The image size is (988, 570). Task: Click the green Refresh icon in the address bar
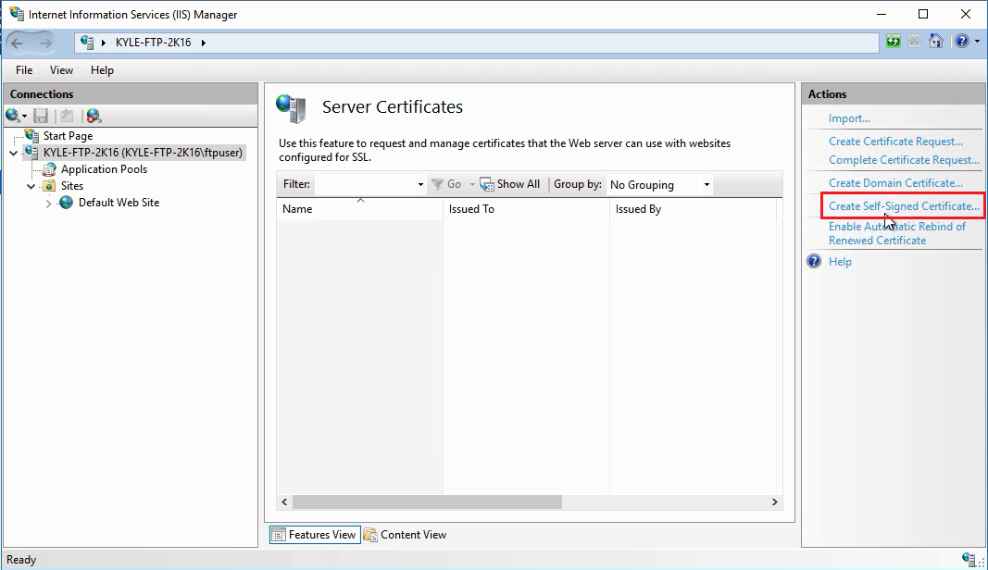click(894, 41)
